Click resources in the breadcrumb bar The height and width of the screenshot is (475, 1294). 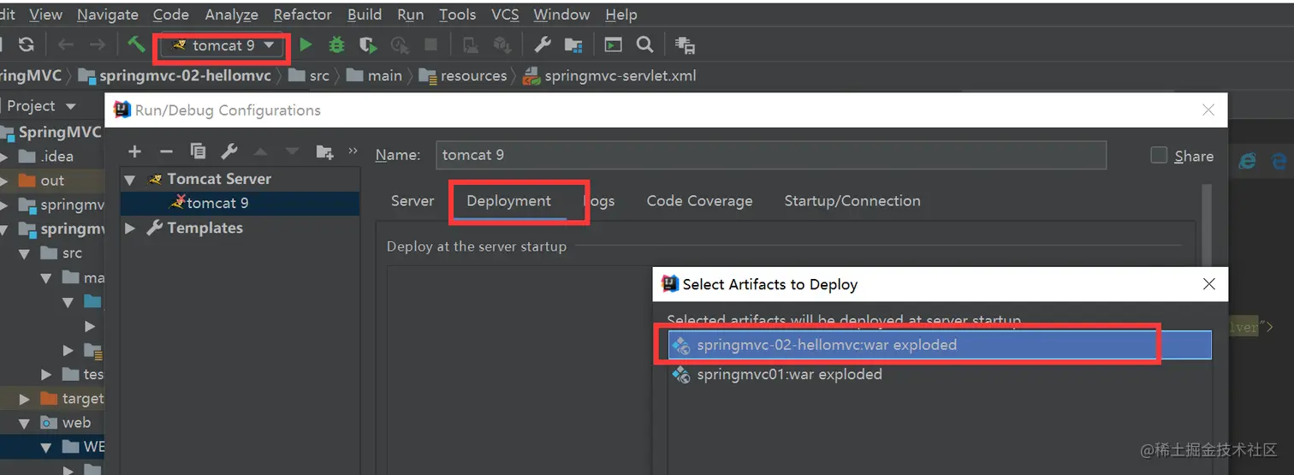(463, 75)
